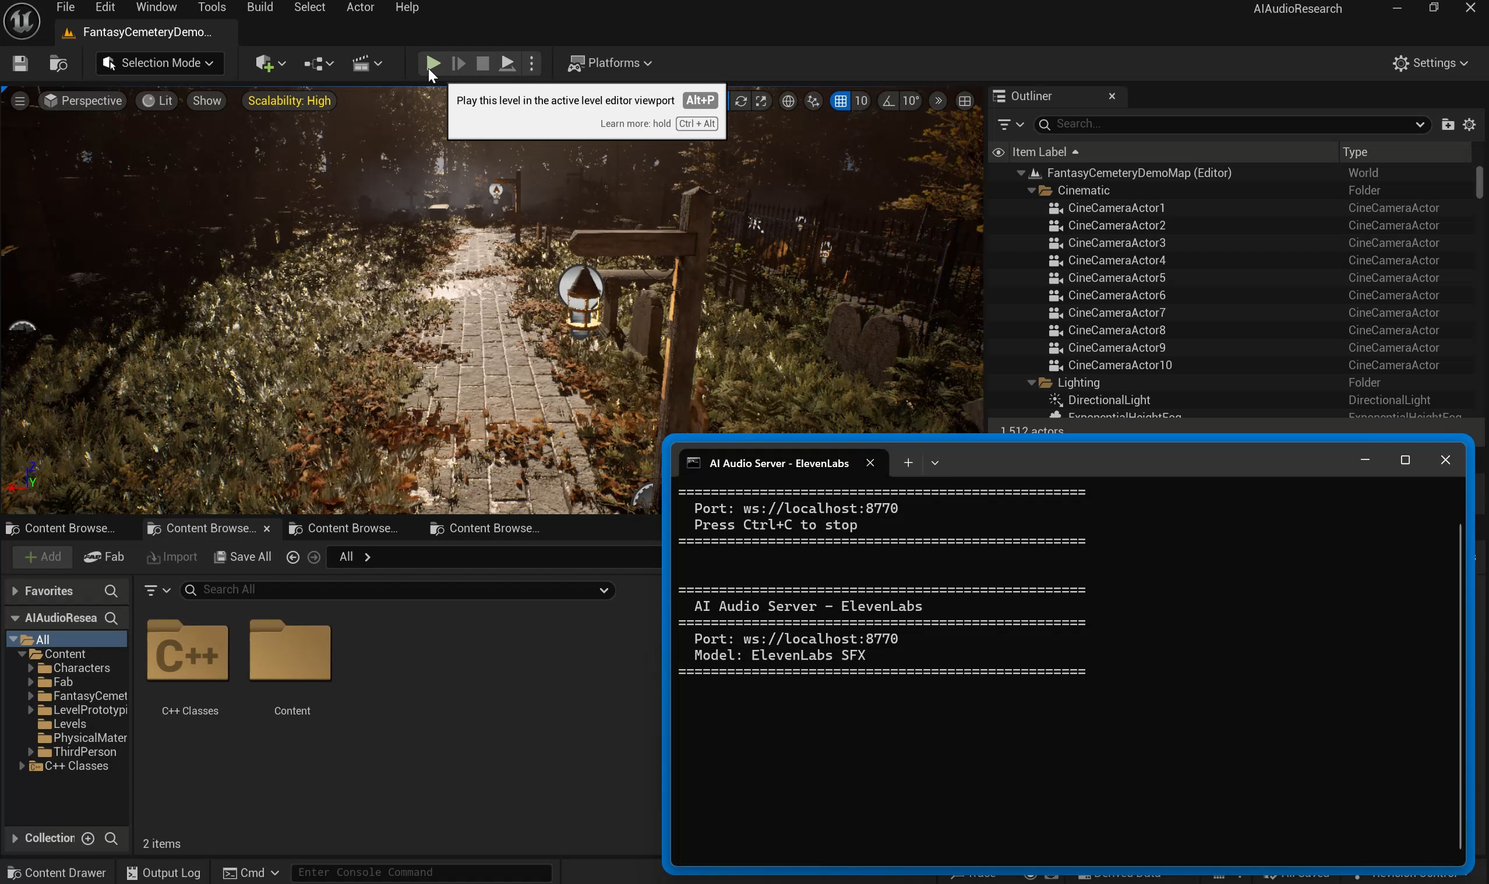Click the Eject from player icon
Image resolution: width=1489 pixels, height=884 pixels.
click(x=507, y=63)
